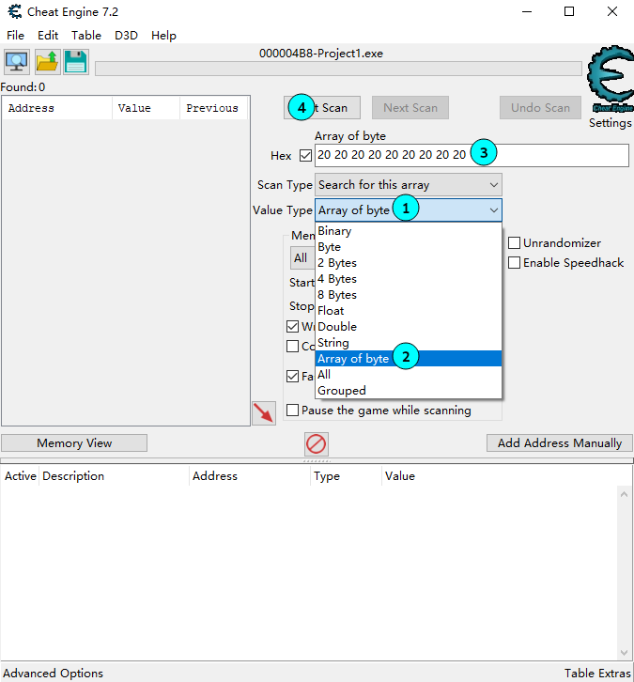Click the Next Scan button

[x=410, y=107]
